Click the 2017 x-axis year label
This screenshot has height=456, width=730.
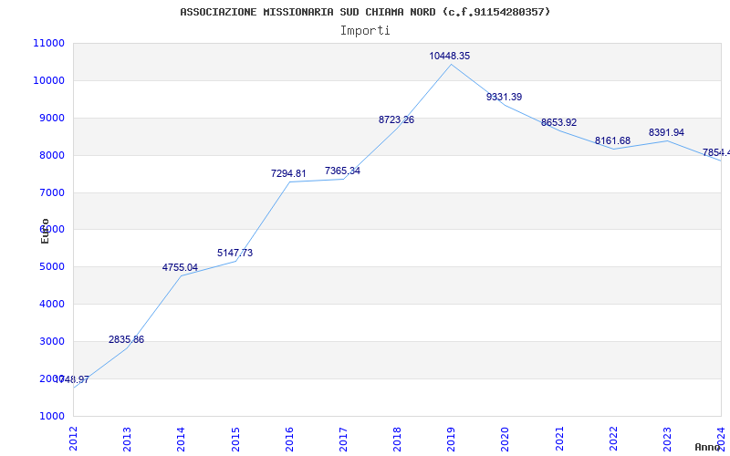coord(343,439)
